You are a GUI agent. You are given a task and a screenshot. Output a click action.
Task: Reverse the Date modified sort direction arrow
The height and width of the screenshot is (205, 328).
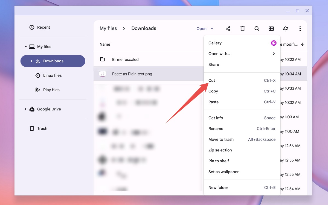coord(303,44)
